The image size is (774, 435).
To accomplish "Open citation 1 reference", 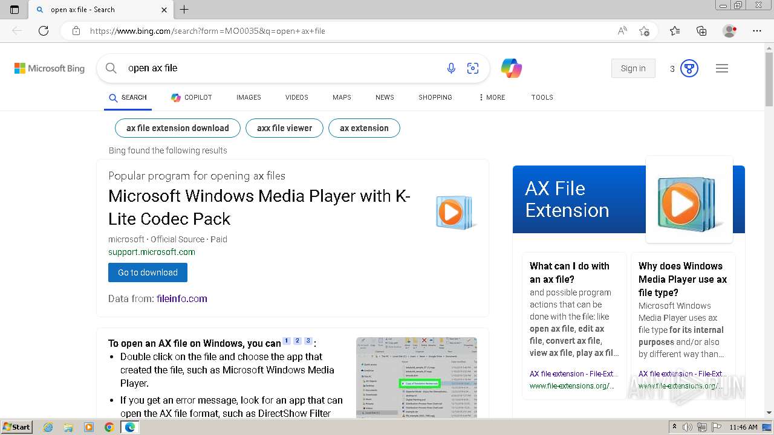I will (287, 341).
